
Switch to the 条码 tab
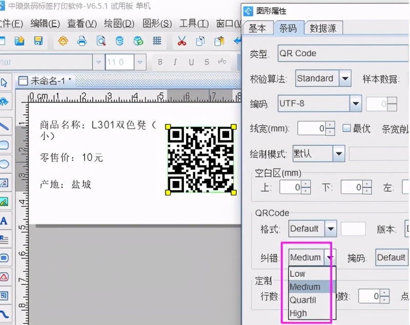point(288,28)
